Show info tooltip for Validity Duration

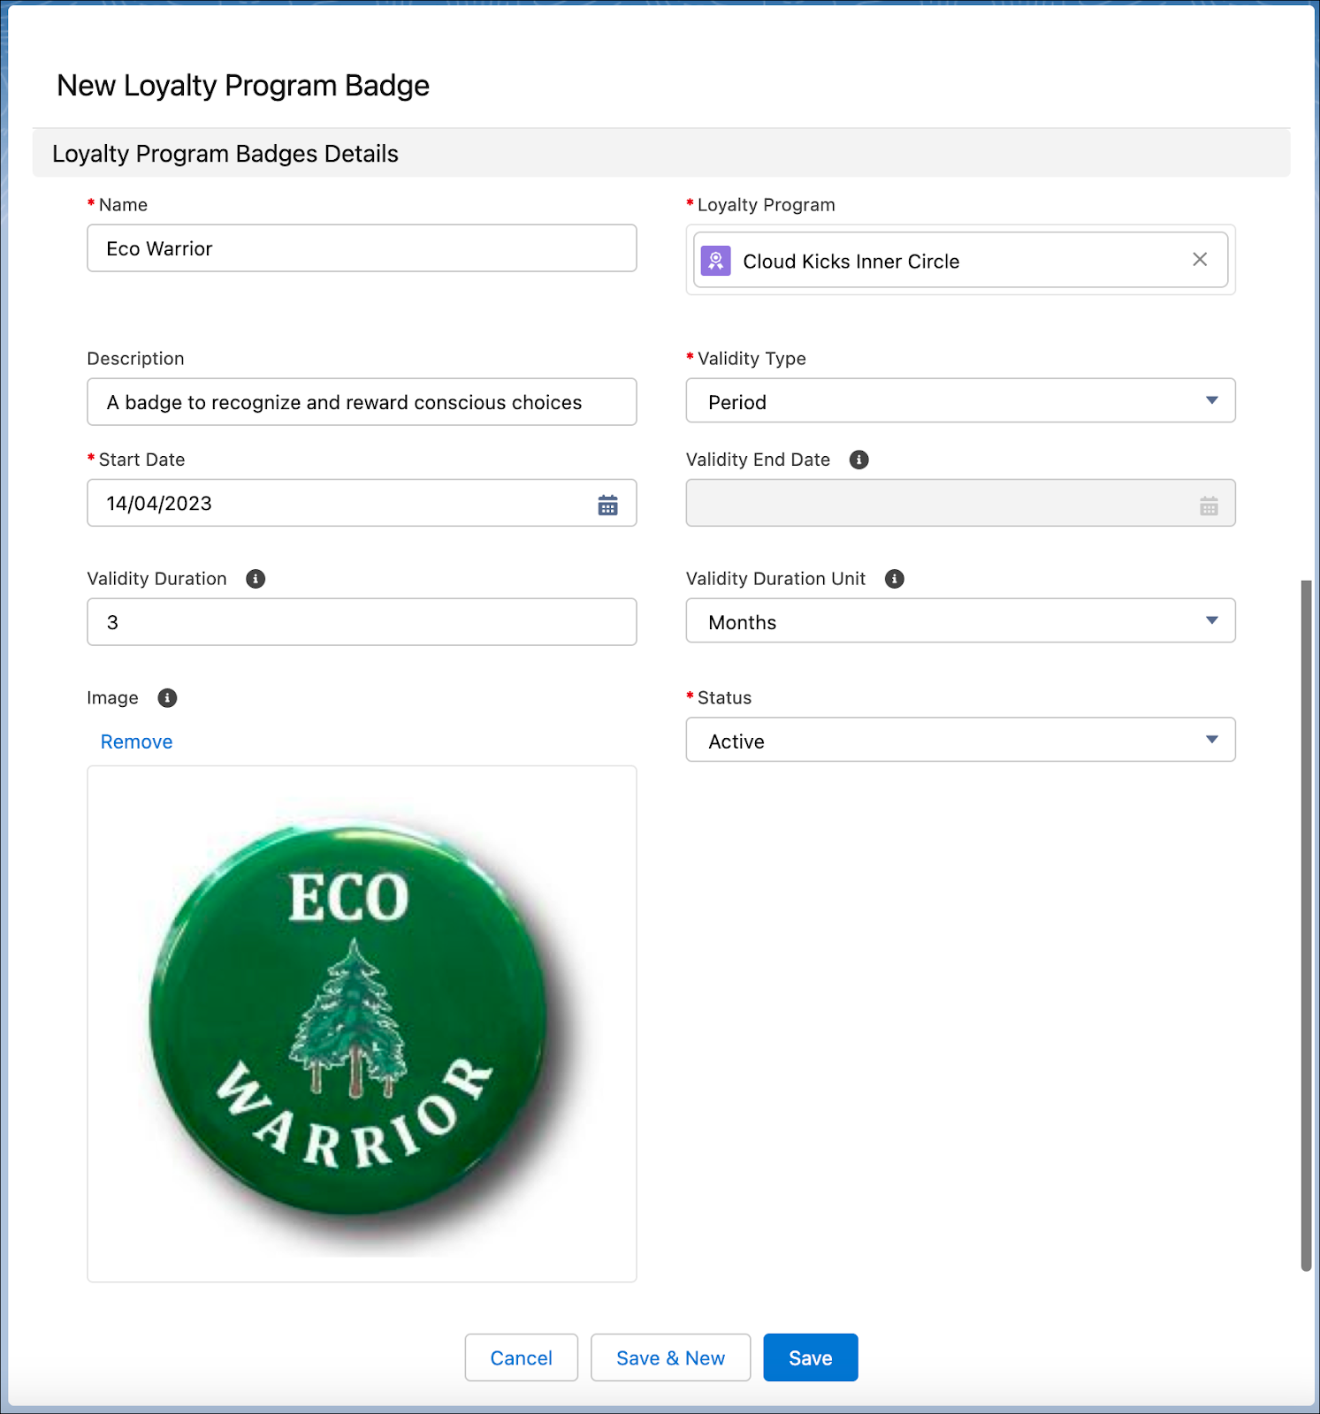pyautogui.click(x=256, y=579)
